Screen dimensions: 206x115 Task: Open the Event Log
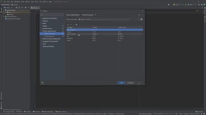pos(199,112)
